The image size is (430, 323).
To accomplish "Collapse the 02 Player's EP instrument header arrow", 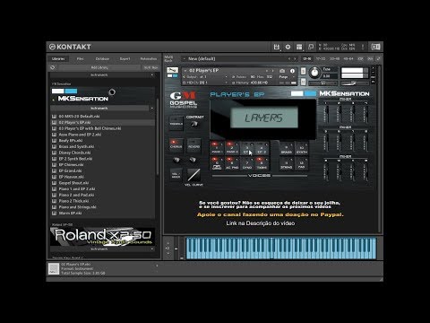I will point(185,71).
